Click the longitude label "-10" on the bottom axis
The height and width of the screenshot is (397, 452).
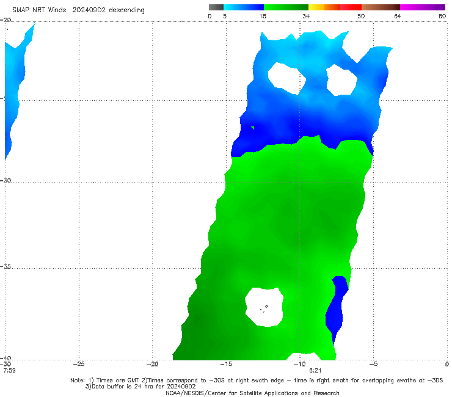pos(300,364)
